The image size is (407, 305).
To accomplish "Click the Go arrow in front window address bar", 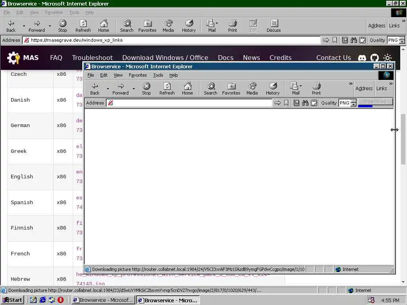I will click(277, 103).
